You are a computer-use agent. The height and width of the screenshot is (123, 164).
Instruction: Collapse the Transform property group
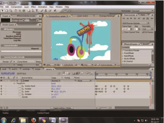14,84
